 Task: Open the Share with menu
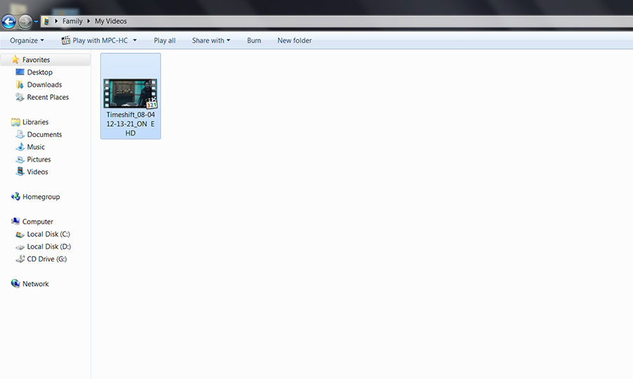[211, 40]
